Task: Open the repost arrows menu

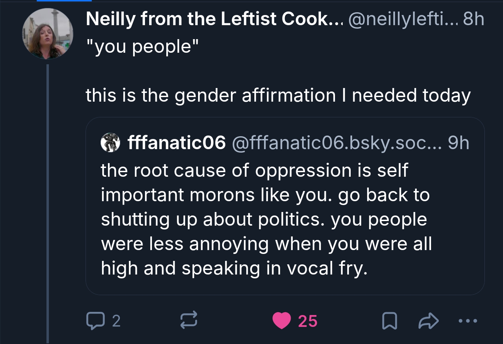Action: tap(189, 320)
